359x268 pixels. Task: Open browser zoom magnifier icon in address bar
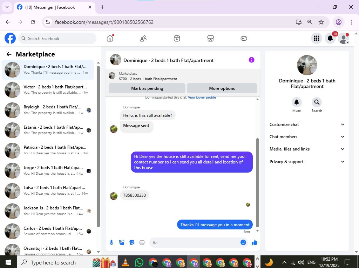(310, 22)
